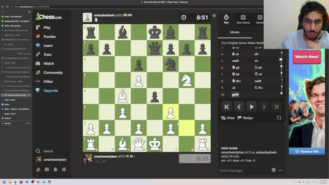Click the sidebar Search magnifier
Viewport: 329px width, 185px height.
(38, 151)
